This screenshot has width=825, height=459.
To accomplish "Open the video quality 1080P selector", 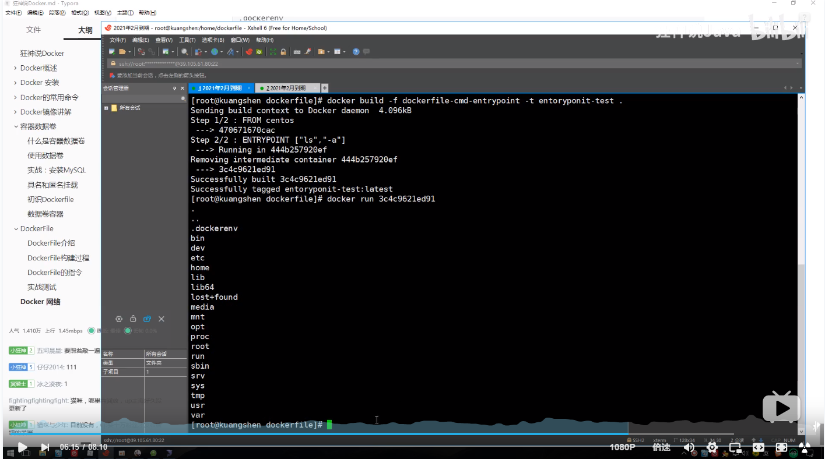I will coord(622,447).
